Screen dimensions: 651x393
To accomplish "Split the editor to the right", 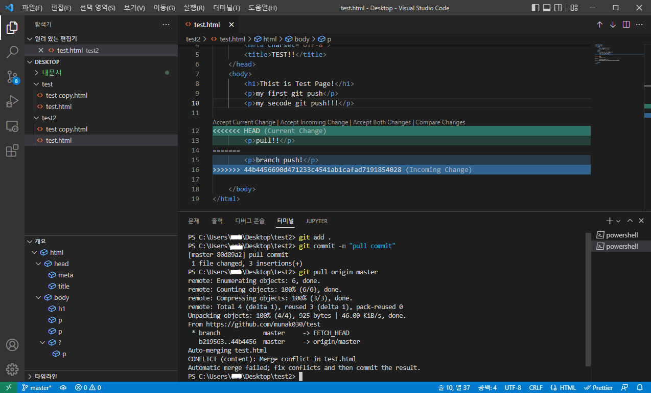I will point(626,25).
